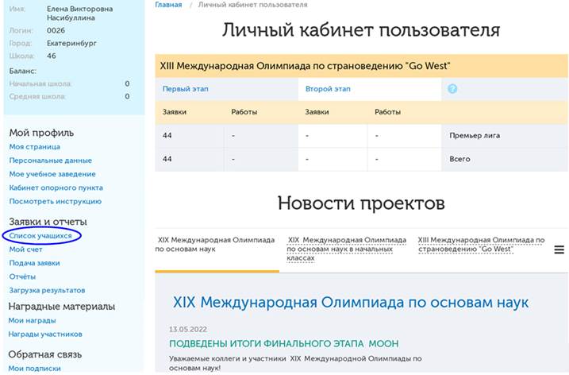This screenshot has height=375, width=569.
Task: Click user name Елена Викторовна Насибуллина
Action: click(x=80, y=13)
